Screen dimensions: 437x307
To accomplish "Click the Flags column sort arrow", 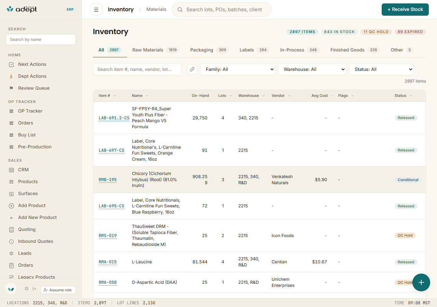I will 353,96.
